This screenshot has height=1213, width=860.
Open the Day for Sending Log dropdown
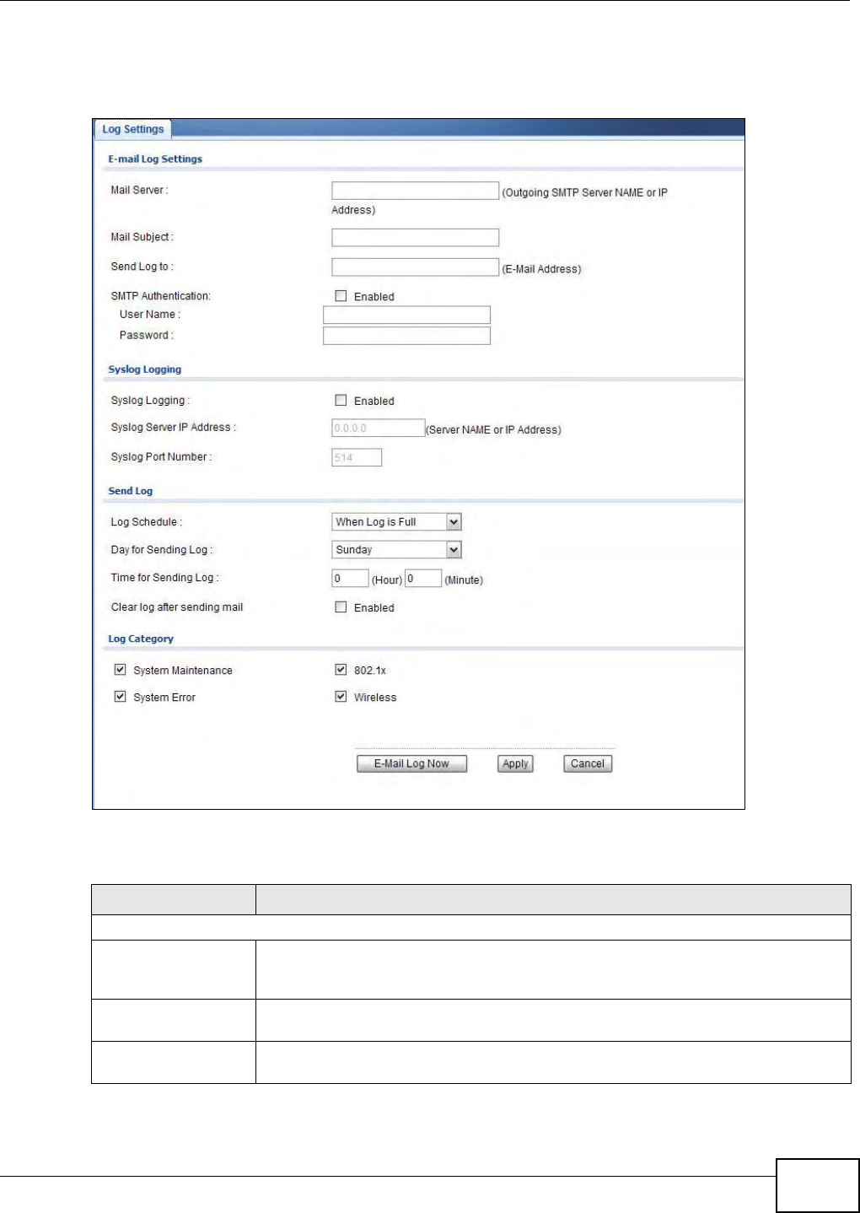(x=396, y=550)
